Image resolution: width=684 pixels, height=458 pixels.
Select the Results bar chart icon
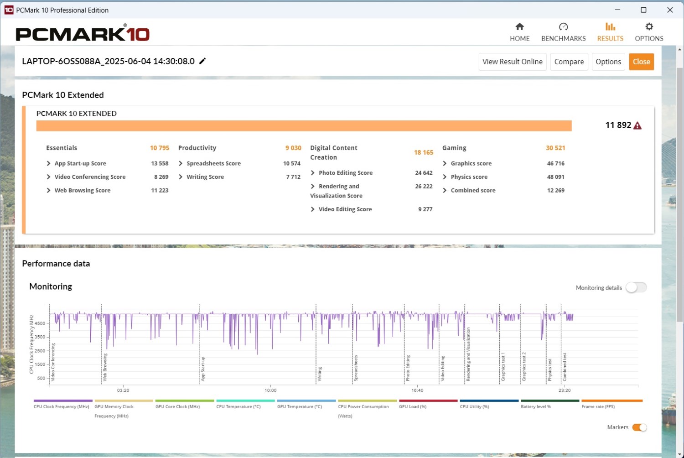[610, 27]
